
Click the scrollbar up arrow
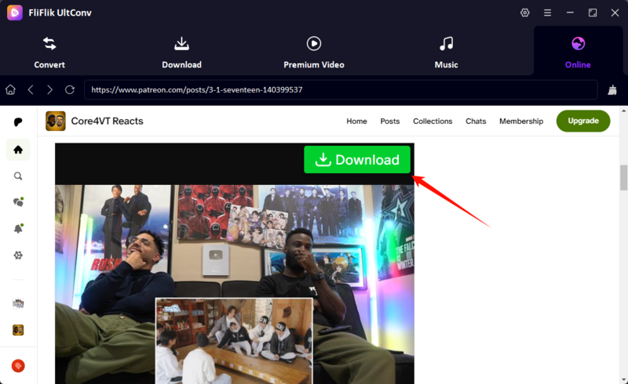click(623, 110)
